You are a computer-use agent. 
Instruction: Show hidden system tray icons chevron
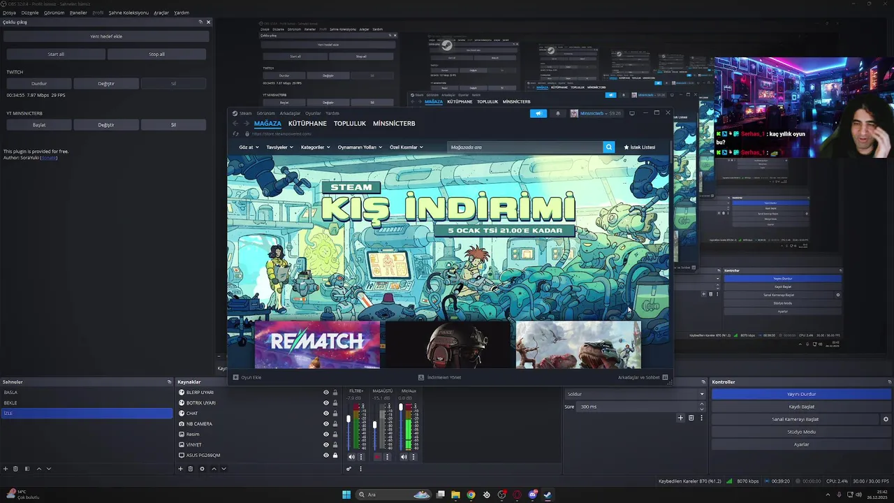(828, 495)
